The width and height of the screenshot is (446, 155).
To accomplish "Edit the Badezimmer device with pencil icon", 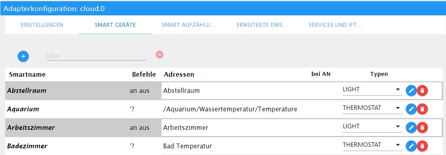I will point(411,146).
